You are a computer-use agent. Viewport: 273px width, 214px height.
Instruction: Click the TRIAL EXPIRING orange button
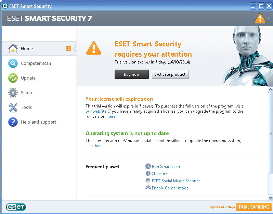point(254,207)
